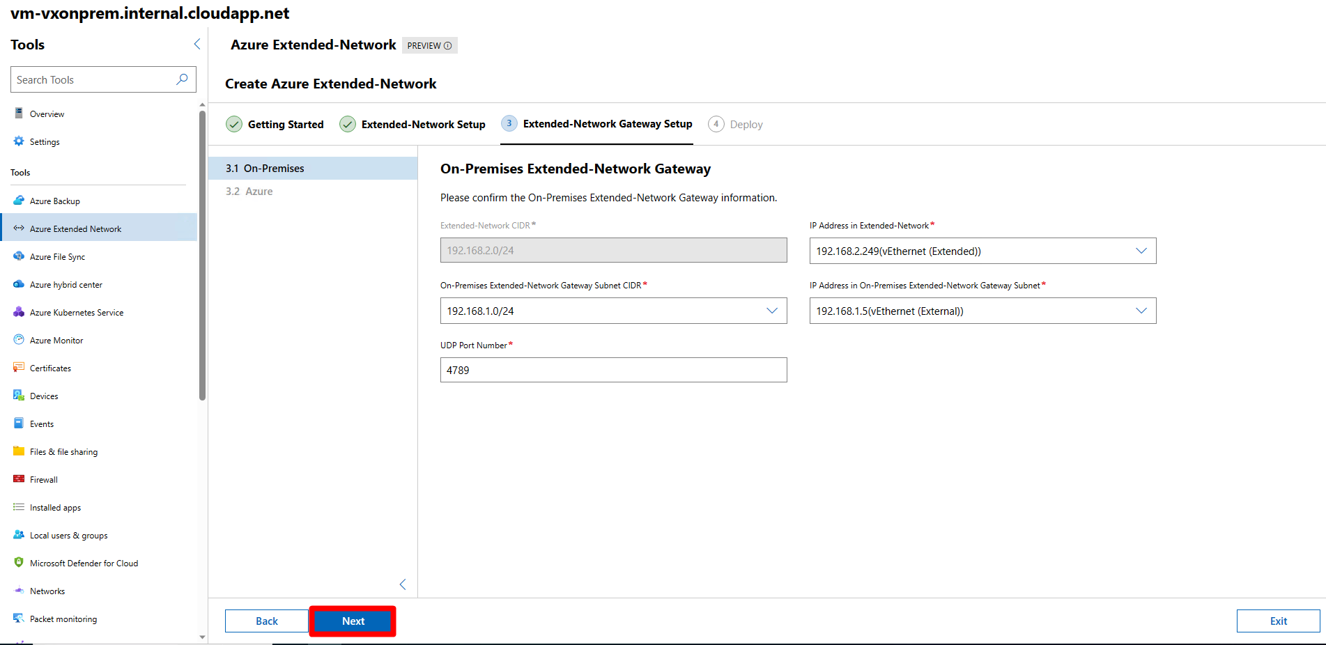The image size is (1326, 645).
Task: Open the Azure Monitor tool
Action: pos(56,340)
